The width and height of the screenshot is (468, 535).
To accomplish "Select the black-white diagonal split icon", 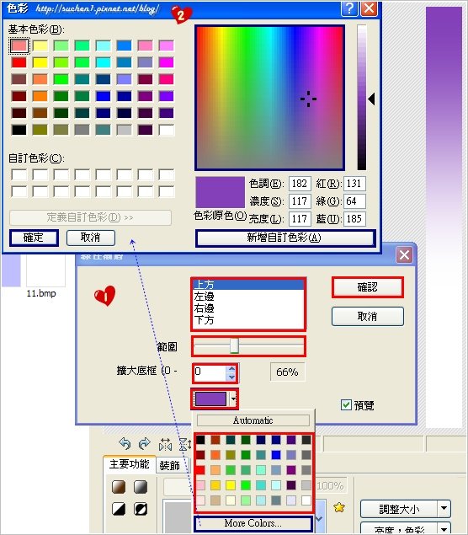I will click(x=119, y=509).
